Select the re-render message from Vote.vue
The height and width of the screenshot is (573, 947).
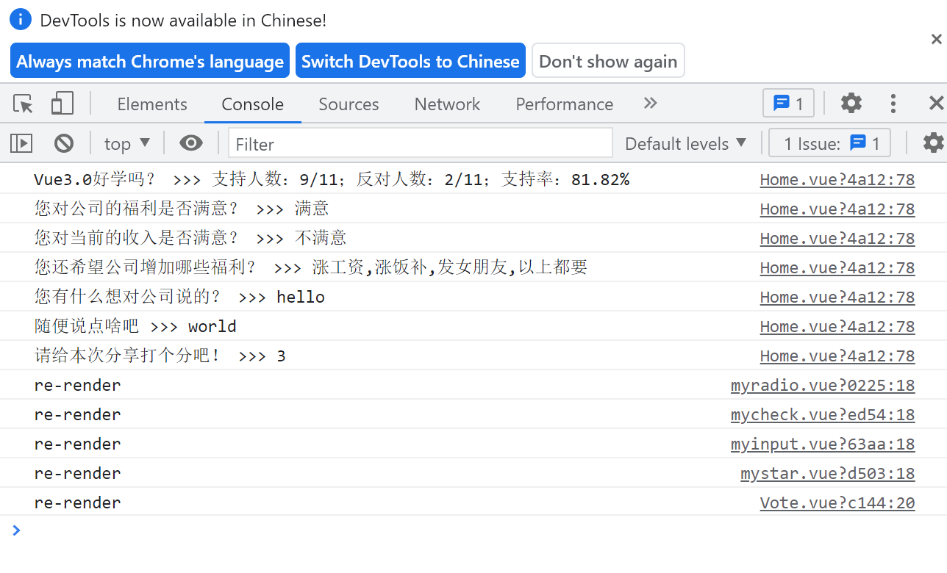click(77, 502)
